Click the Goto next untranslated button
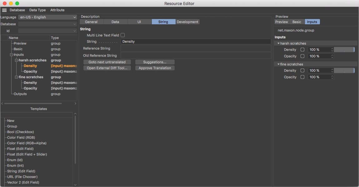 [107, 62]
